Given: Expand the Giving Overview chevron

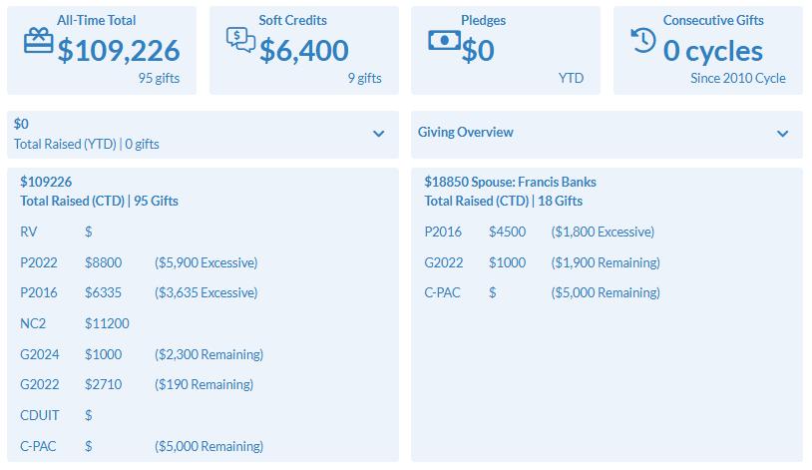Looking at the screenshot, I should (782, 134).
